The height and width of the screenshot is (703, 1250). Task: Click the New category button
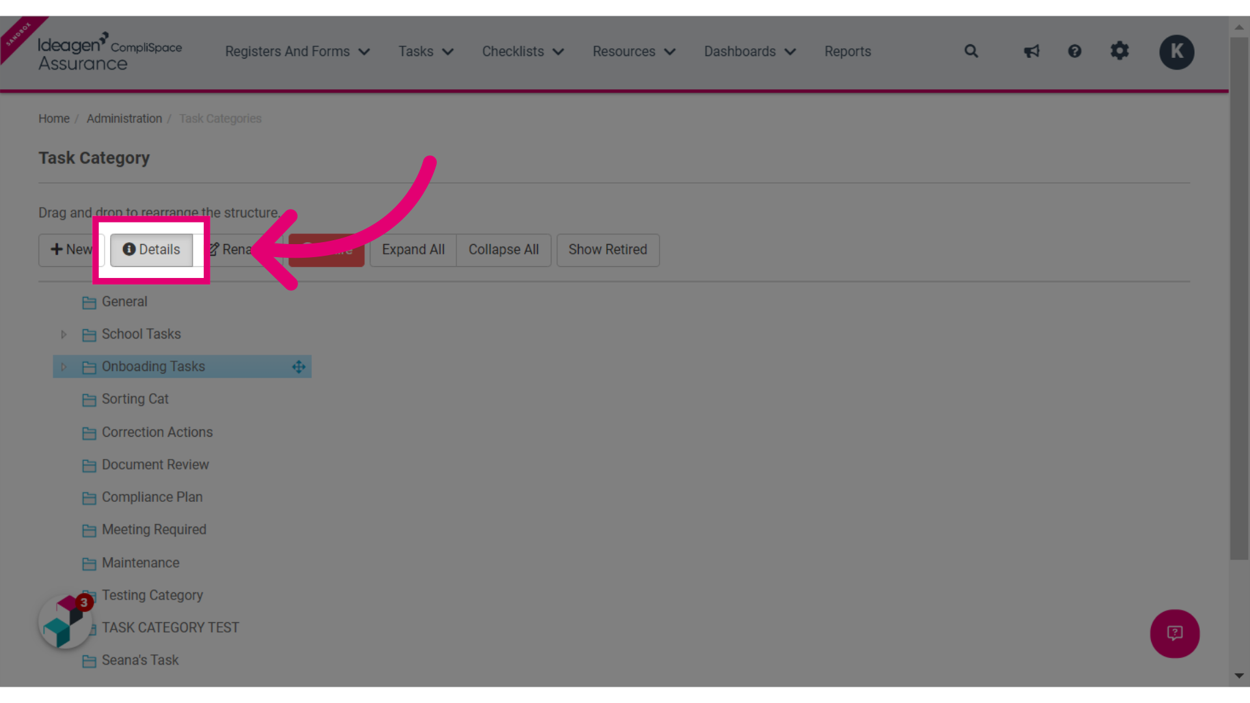click(x=72, y=250)
